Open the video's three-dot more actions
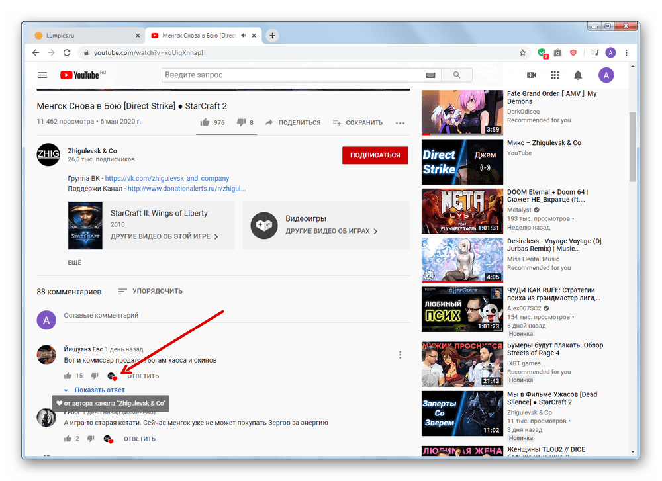The height and width of the screenshot is (481, 662). (401, 123)
